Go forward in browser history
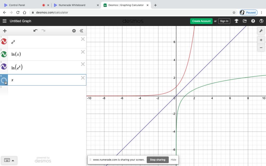Screen dimensions: 266x166 point(11,12)
